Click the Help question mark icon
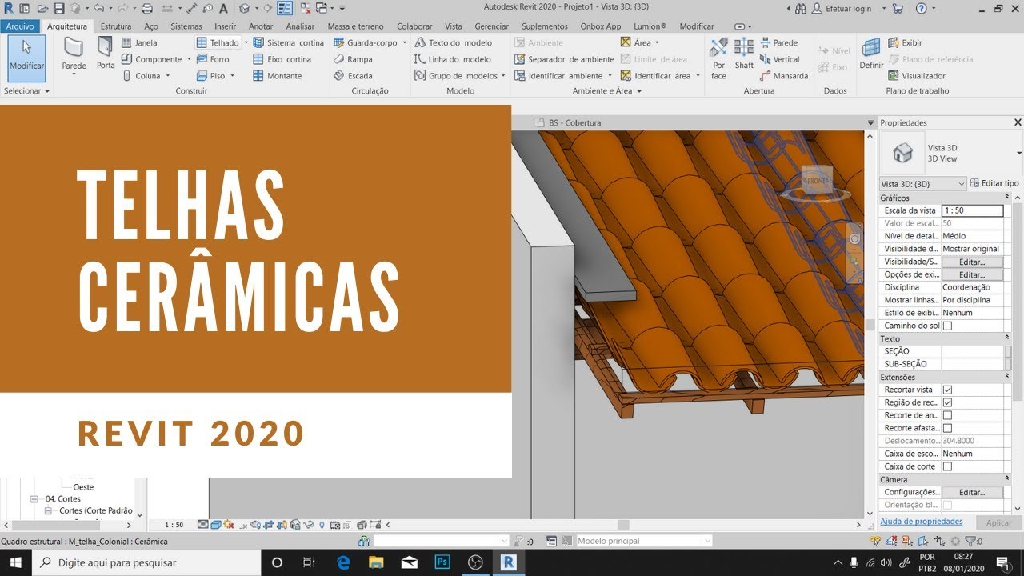This screenshot has height=576, width=1024. pos(921,8)
